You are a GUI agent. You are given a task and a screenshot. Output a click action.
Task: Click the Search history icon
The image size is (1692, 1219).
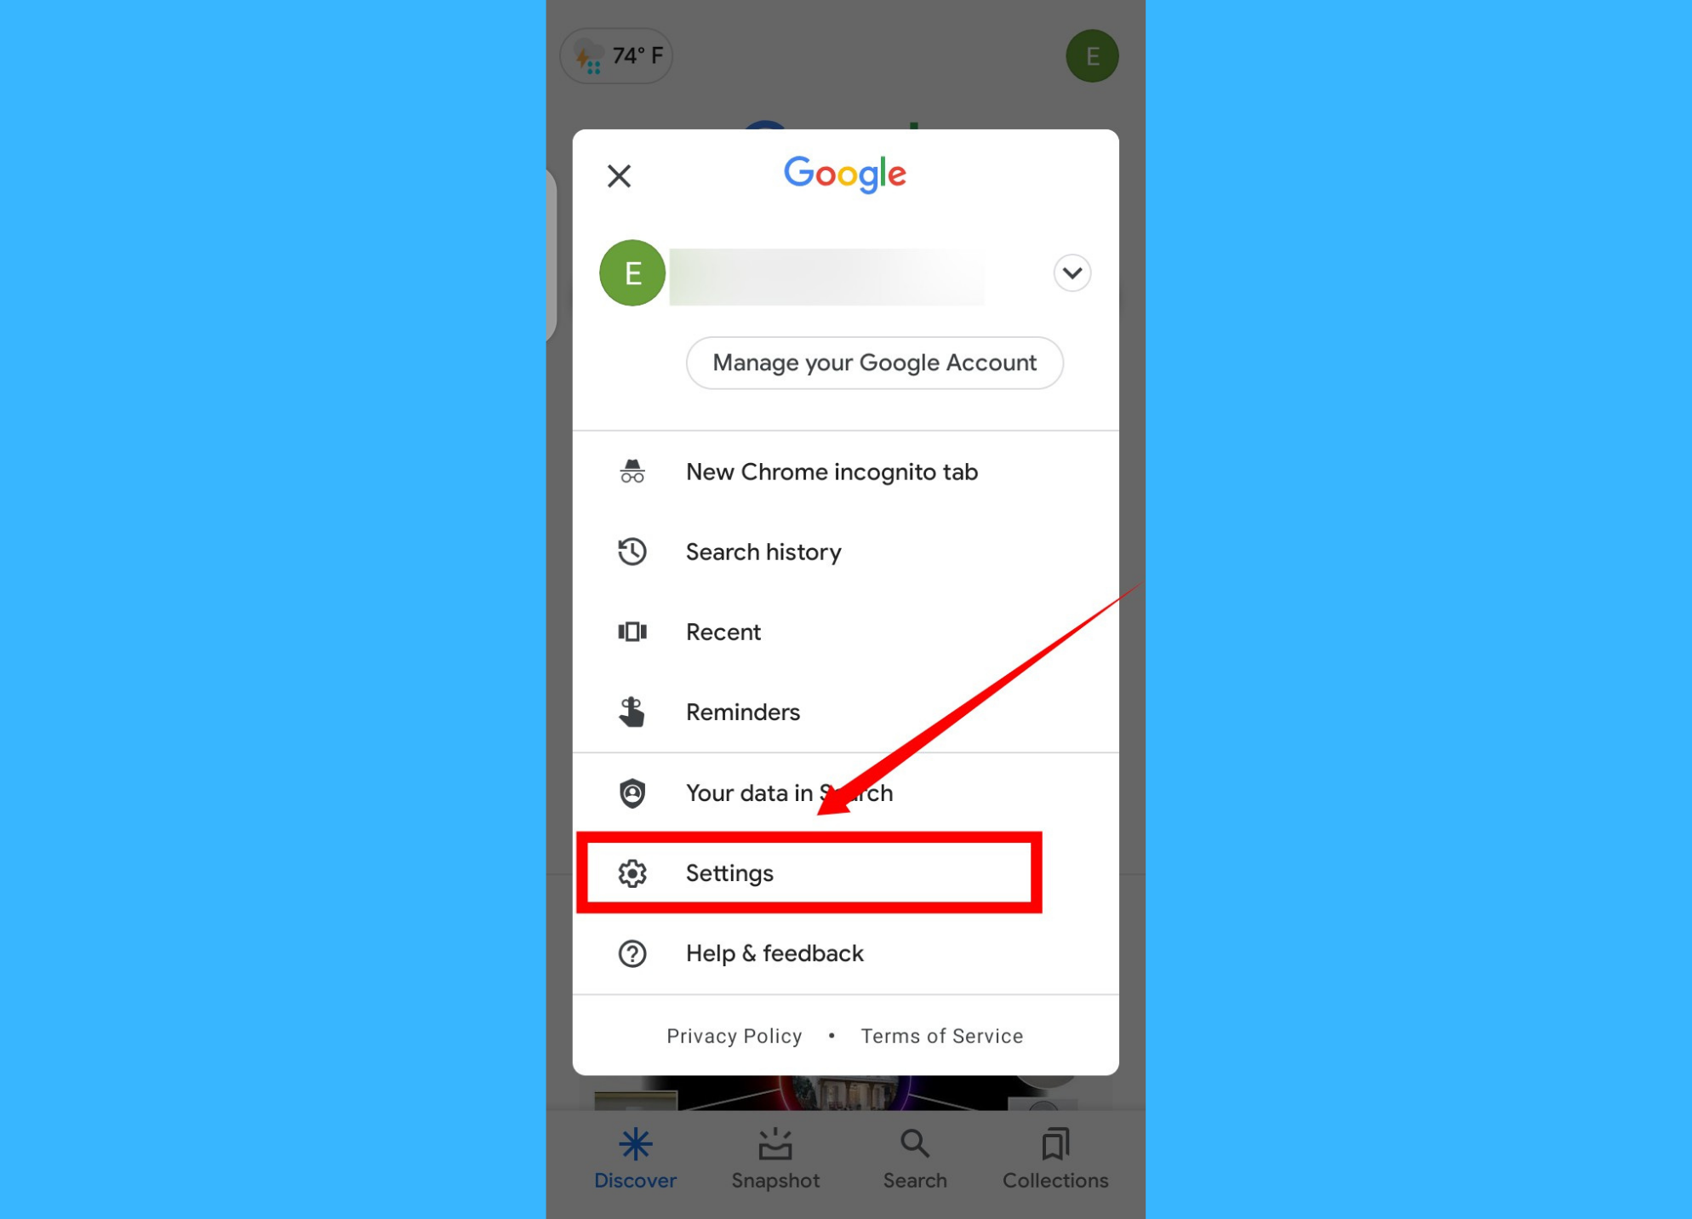point(631,552)
